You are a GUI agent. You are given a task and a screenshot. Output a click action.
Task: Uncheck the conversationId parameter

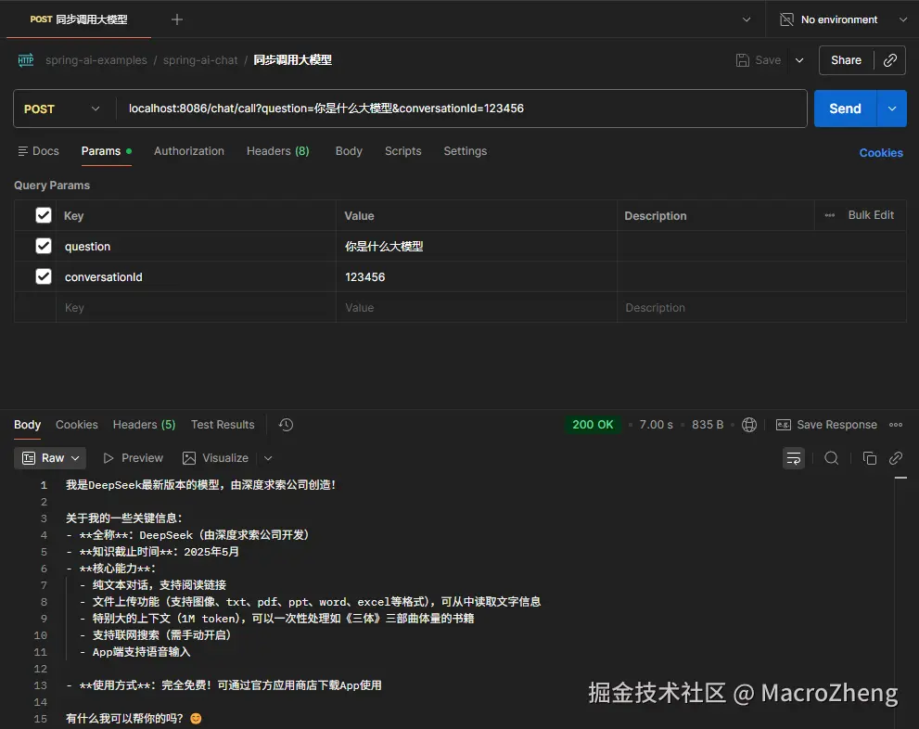pyautogui.click(x=44, y=276)
